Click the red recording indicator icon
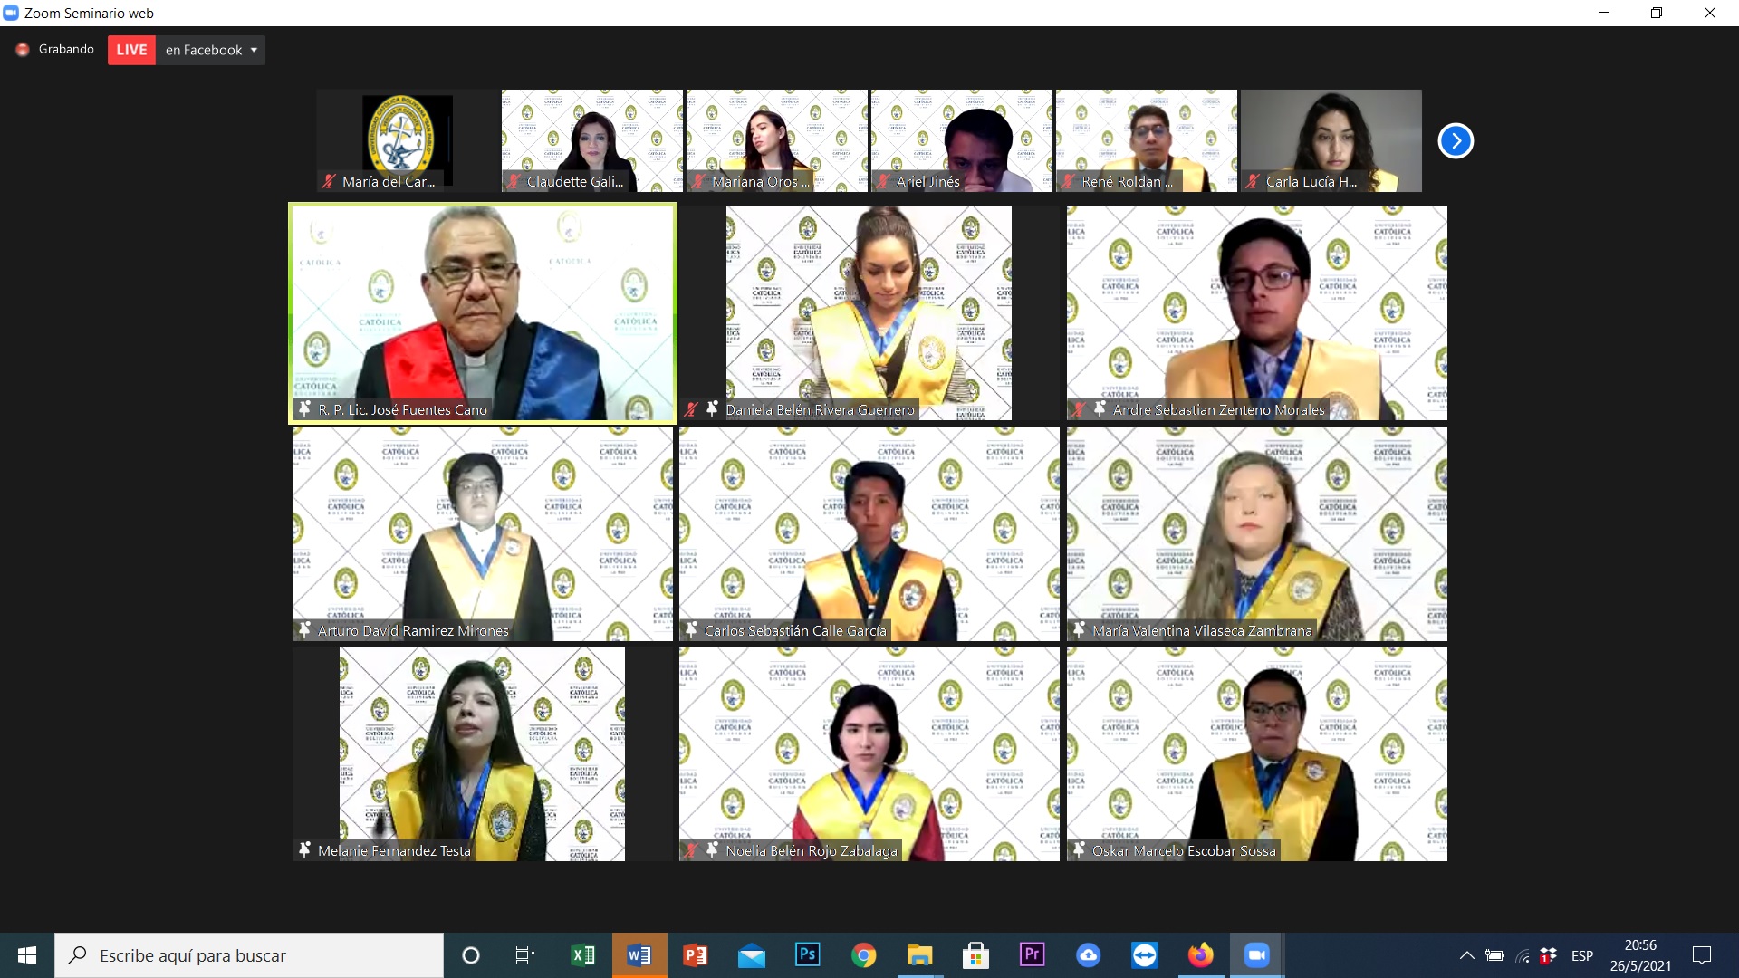This screenshot has width=1739, height=978. pos(23,50)
